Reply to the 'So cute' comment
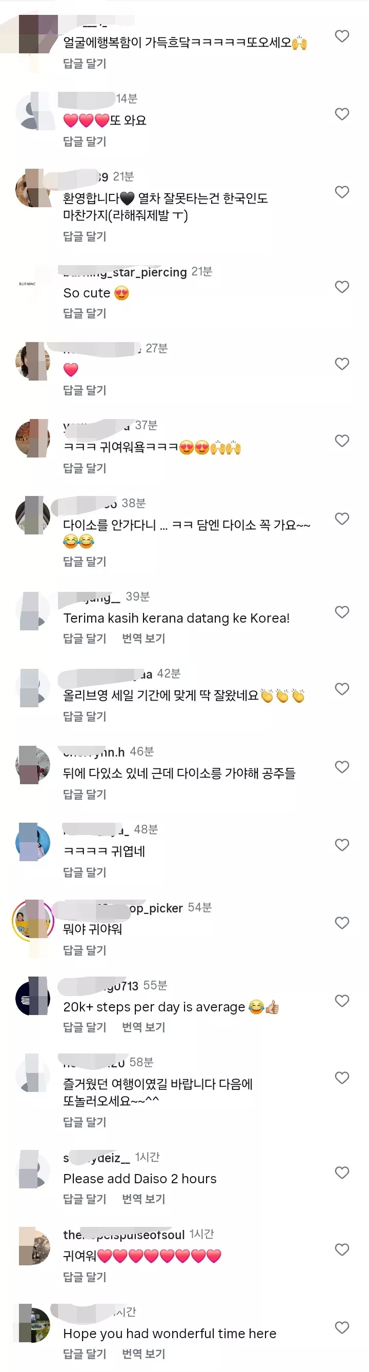369x1372 pixels. (85, 313)
